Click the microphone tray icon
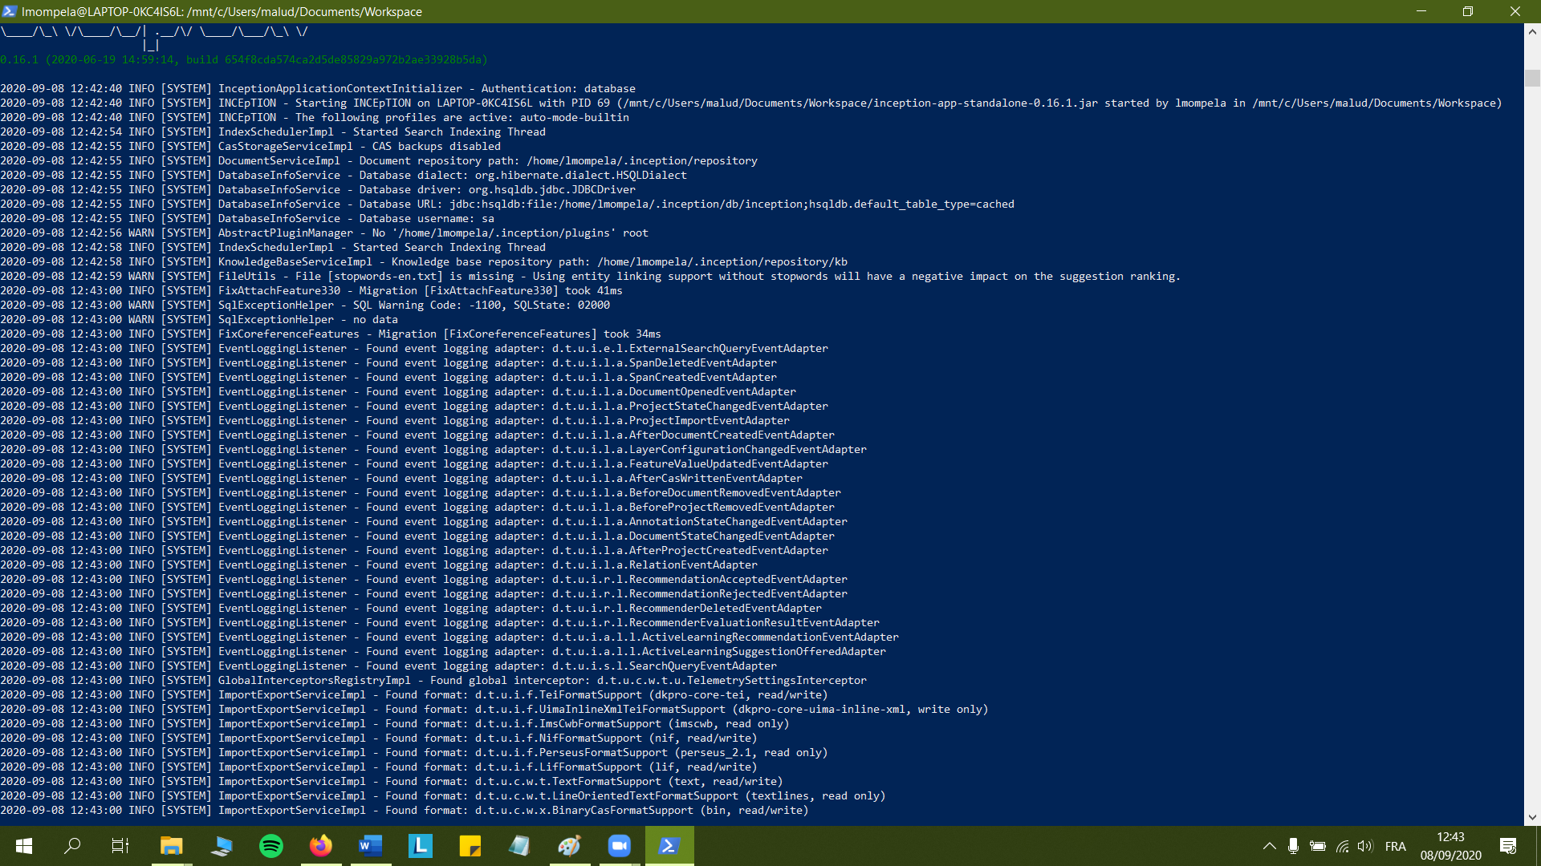1541x866 pixels. (1293, 846)
